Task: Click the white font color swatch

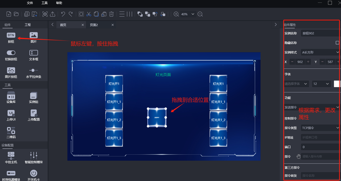Action: [x=337, y=84]
